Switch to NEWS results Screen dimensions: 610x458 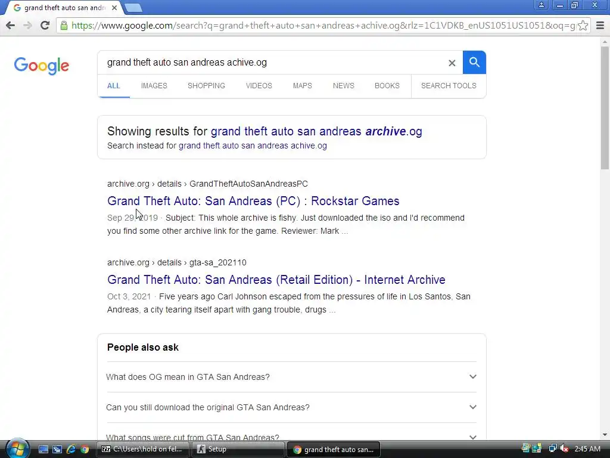(344, 86)
